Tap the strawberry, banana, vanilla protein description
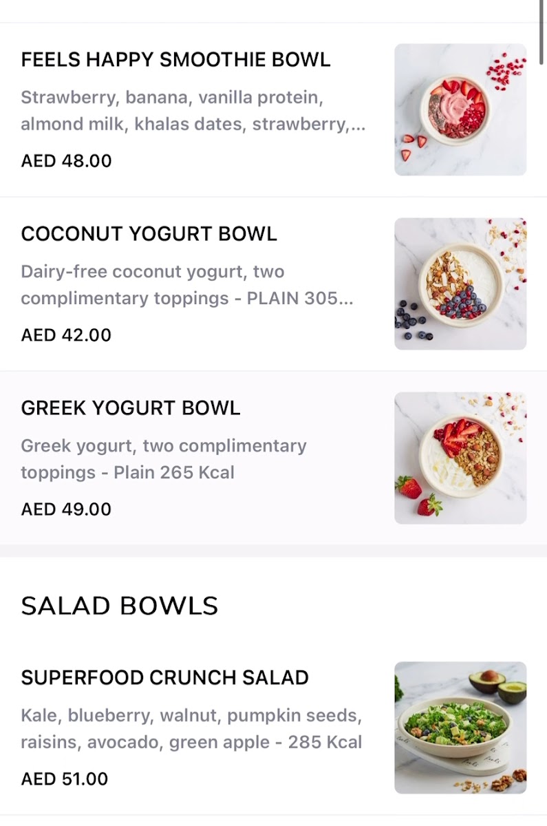 172,98
